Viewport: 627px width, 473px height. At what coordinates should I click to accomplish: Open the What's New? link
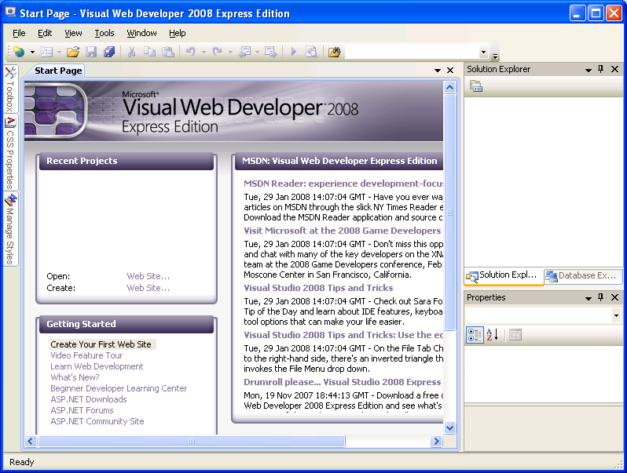point(75,377)
